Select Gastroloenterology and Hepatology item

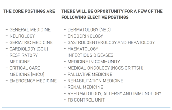point(111,42)
